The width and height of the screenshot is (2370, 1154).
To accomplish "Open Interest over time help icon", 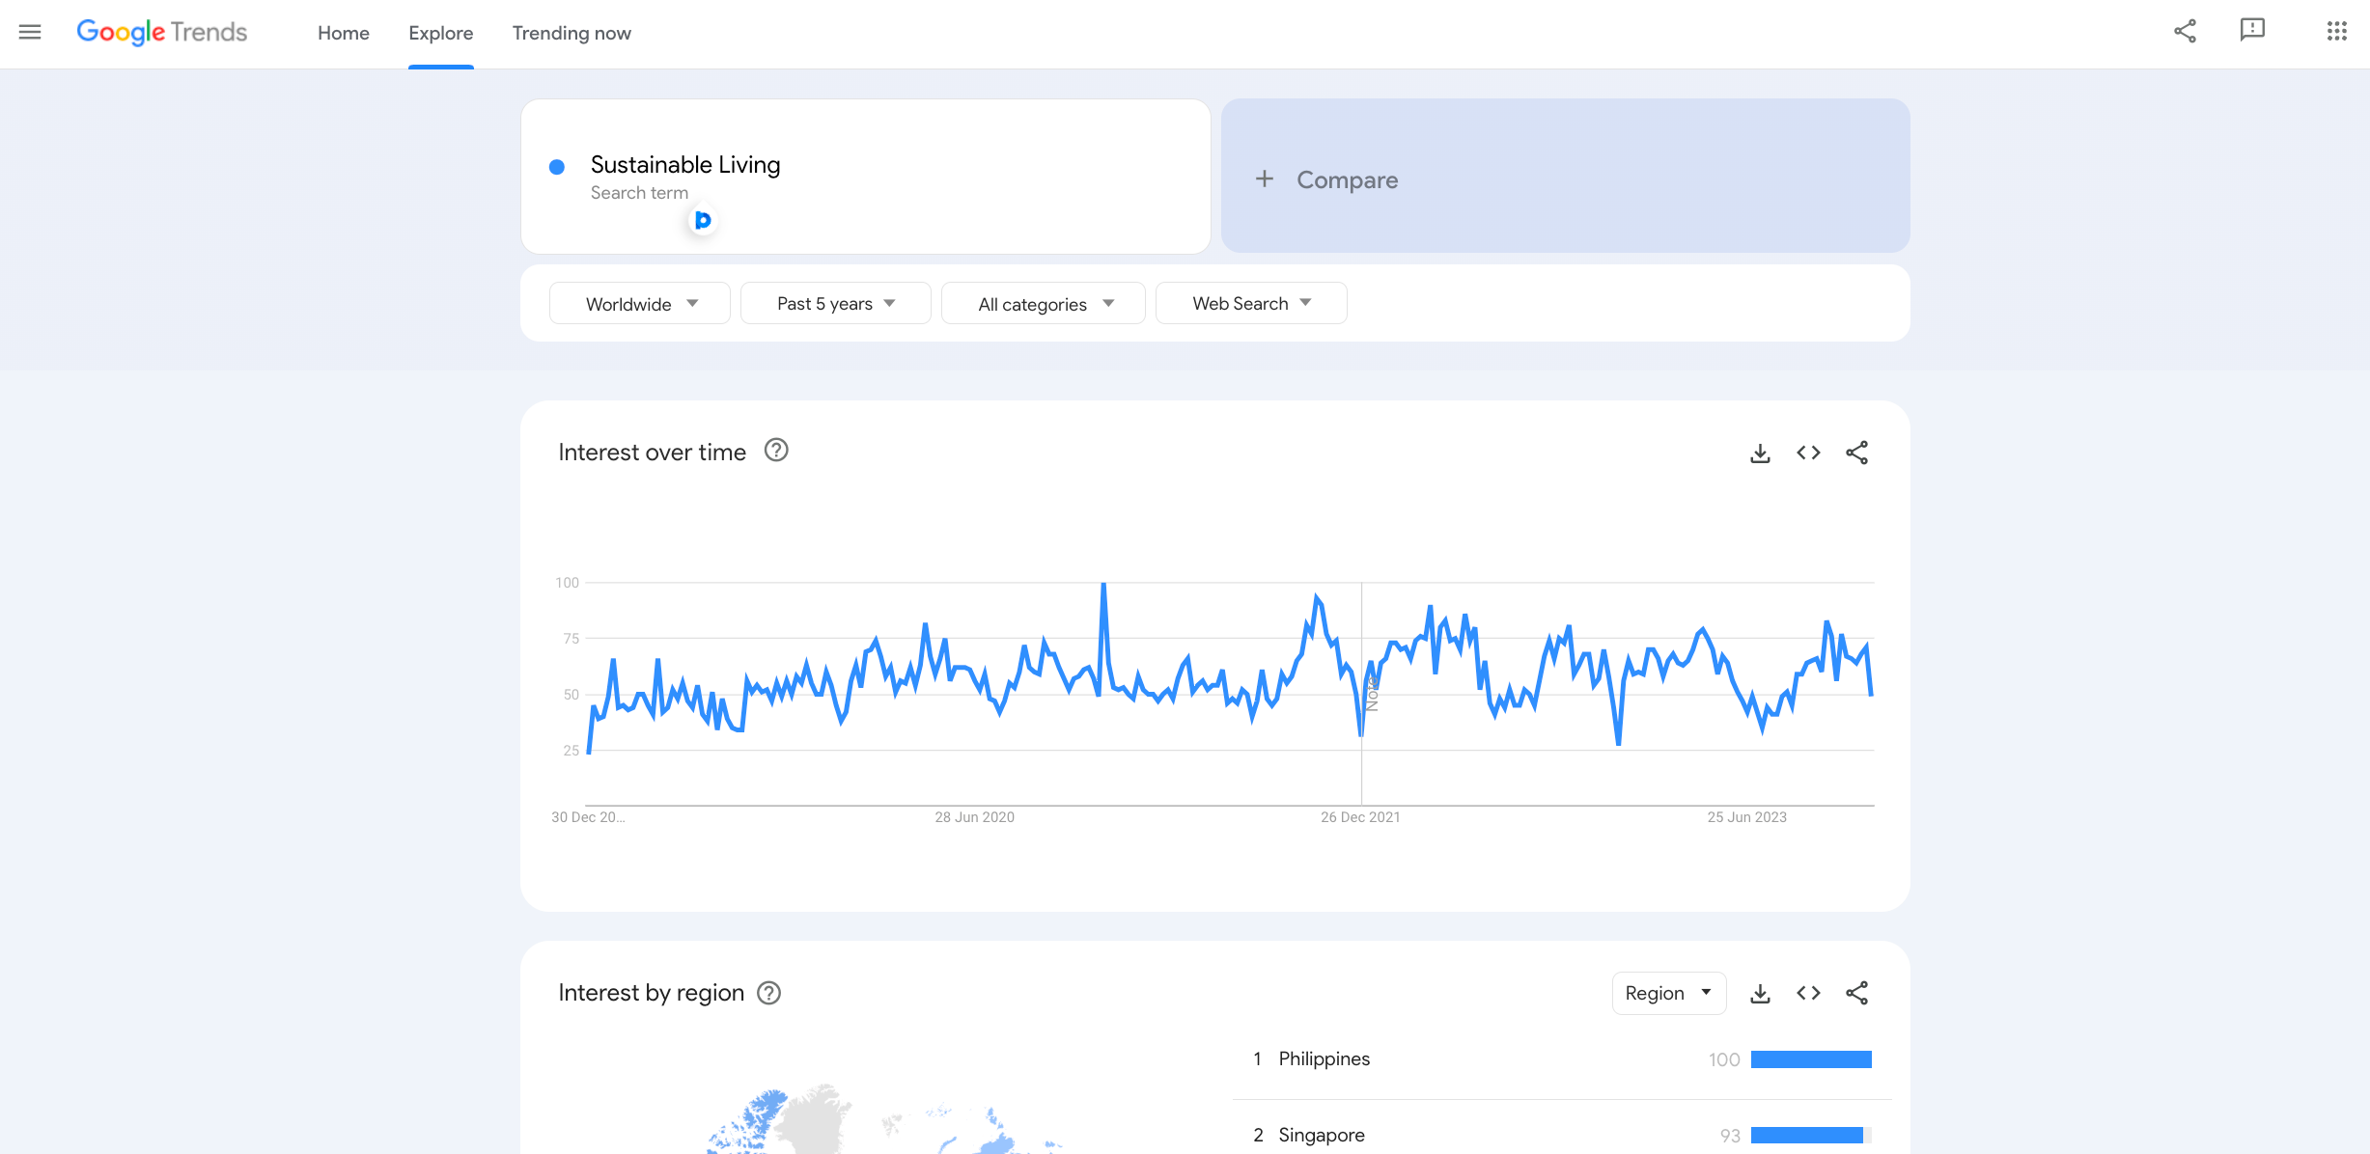I will coord(776,451).
